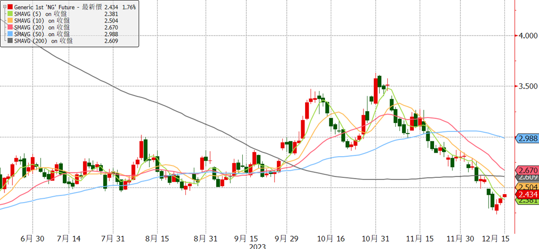The height and width of the screenshot is (249, 539).
Task: Click the blue 2.988 price tag on axis
Action: (527, 138)
